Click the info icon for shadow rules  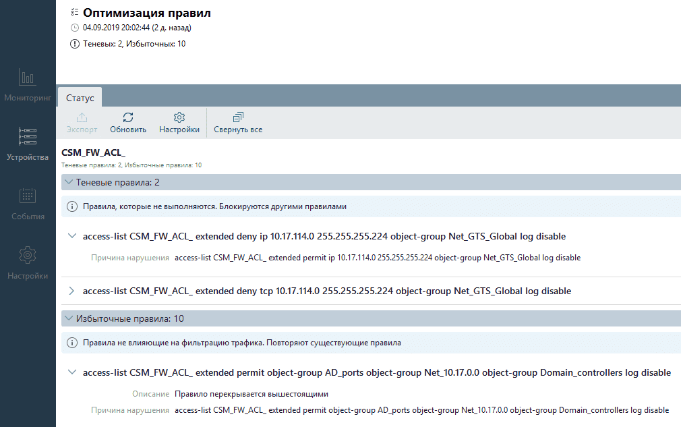click(73, 206)
